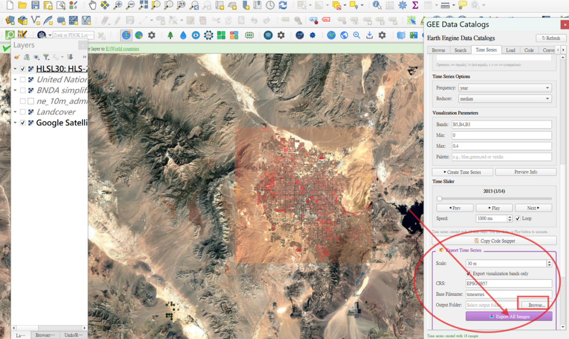The image size is (569, 339).
Task: Hide the Google Satellite layer
Action: coord(23,122)
